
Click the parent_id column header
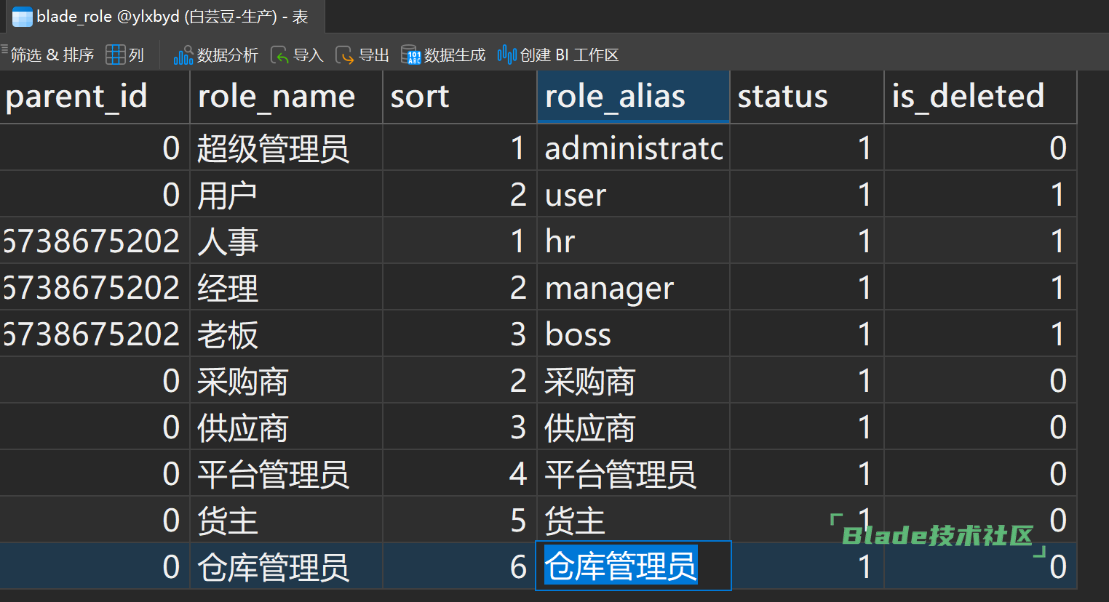[x=93, y=97]
